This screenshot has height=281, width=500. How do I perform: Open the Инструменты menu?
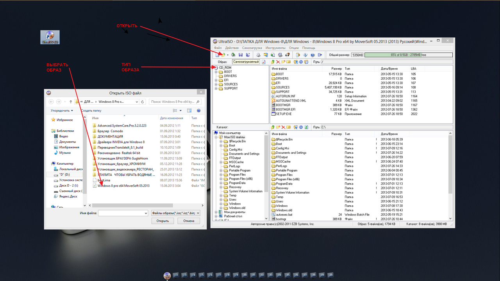[x=276, y=48]
